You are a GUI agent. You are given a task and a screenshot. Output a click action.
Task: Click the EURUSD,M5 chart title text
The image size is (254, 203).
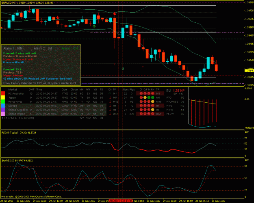coord(9,3)
